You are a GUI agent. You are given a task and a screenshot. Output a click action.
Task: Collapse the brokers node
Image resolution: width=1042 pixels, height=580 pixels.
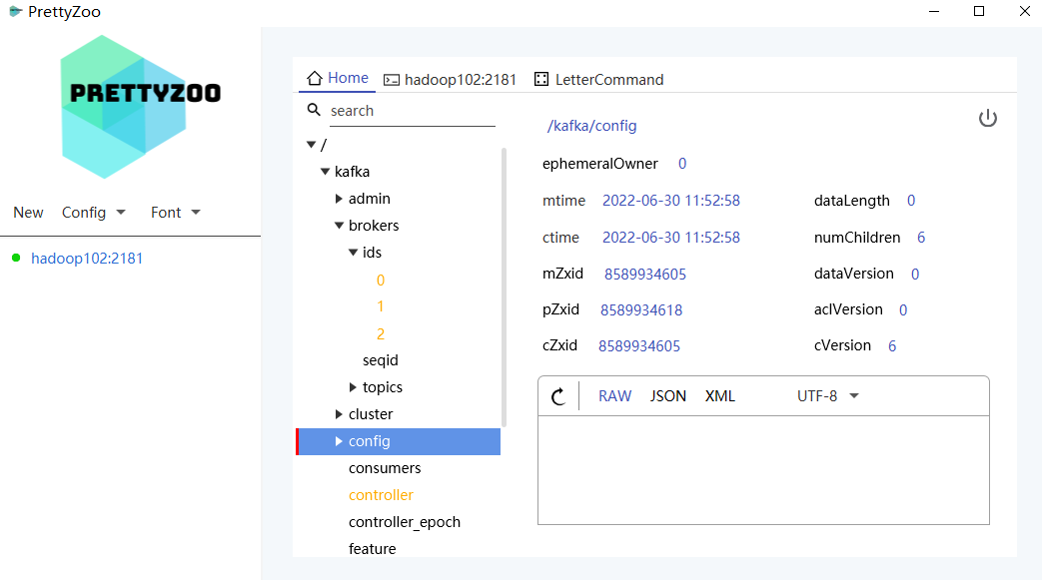point(339,226)
